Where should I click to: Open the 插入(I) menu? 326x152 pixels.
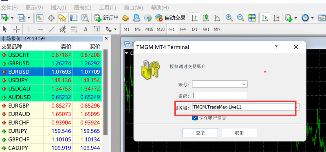coord(58,8)
